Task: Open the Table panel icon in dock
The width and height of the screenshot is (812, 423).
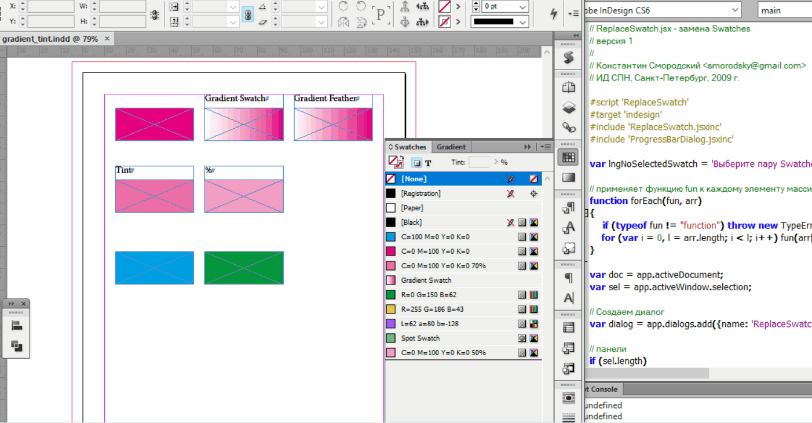Action: [x=568, y=328]
